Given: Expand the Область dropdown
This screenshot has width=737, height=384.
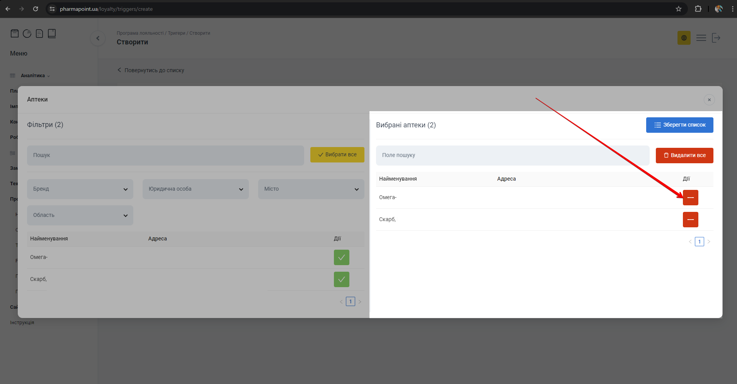Looking at the screenshot, I should pos(80,215).
